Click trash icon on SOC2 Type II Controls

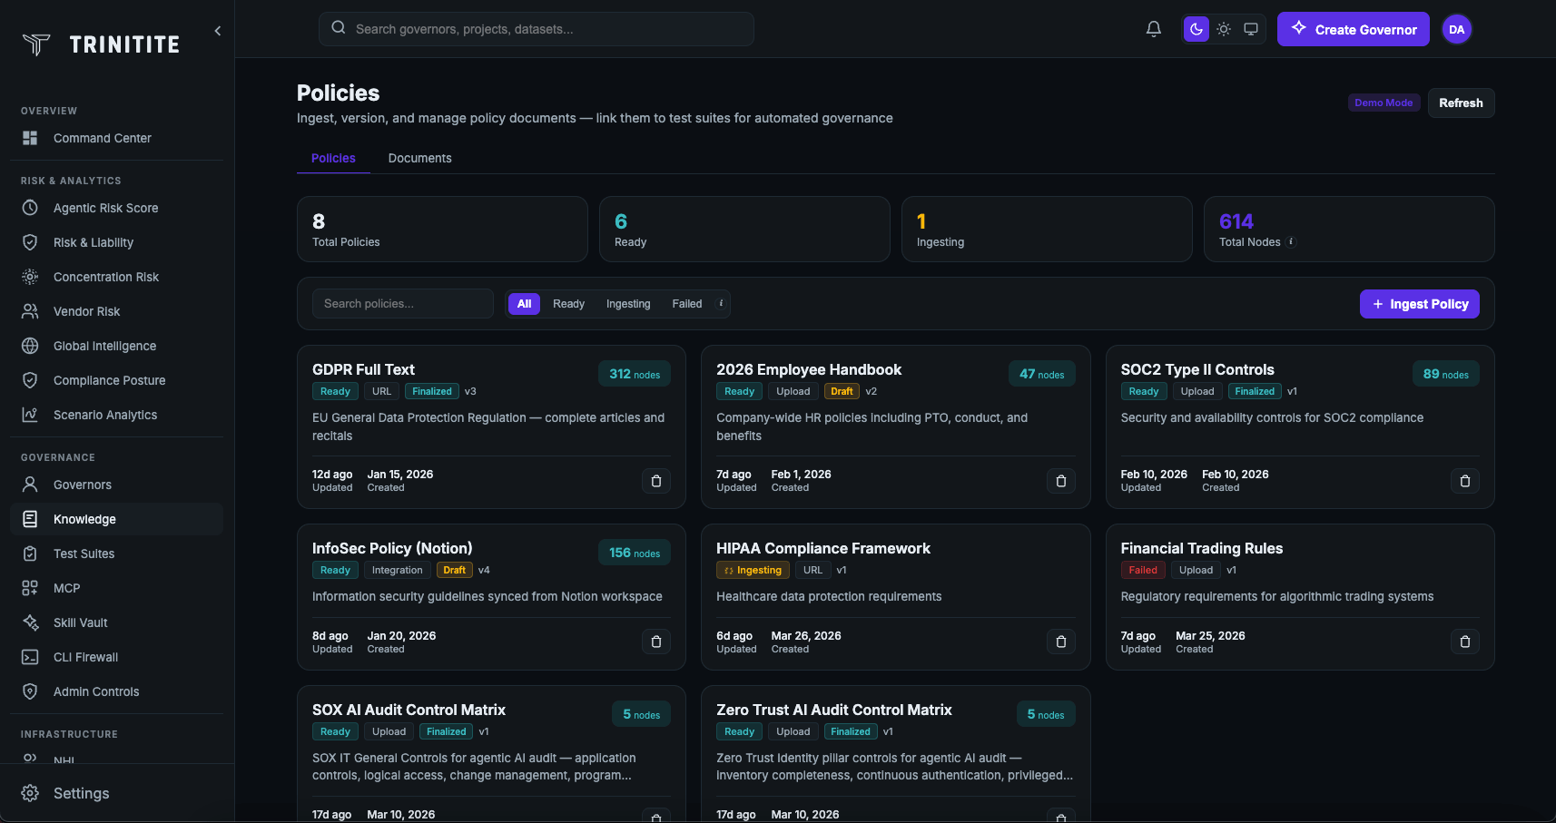pyautogui.click(x=1464, y=481)
